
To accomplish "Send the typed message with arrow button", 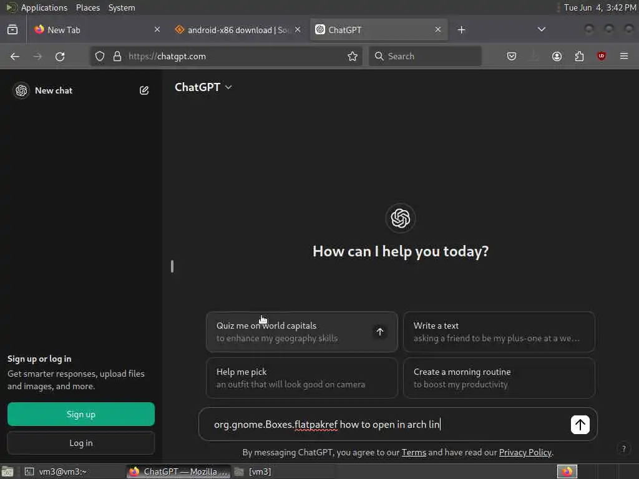I will click(x=580, y=425).
